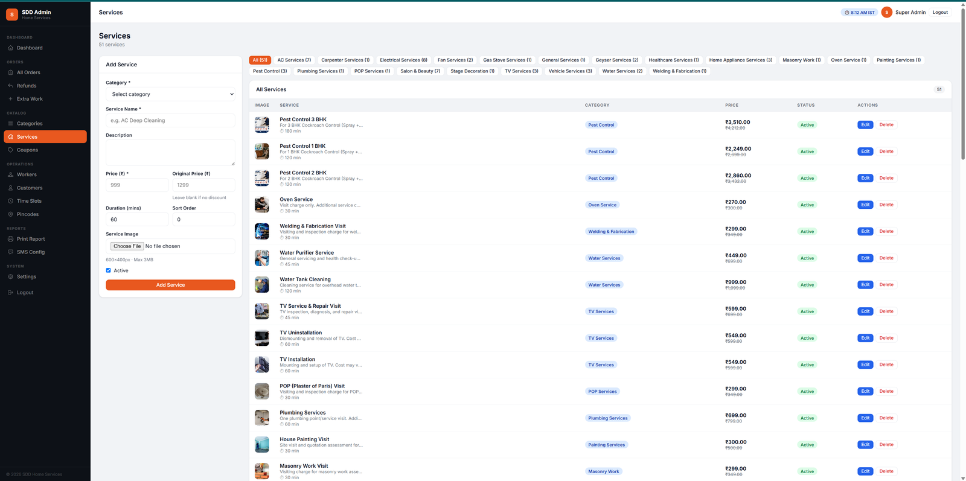The width and height of the screenshot is (966, 481).
Task: Click the Painting Services category badge
Action: 607,445
